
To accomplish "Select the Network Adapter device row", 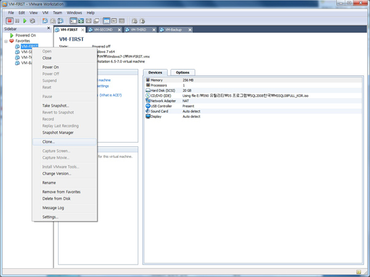I will click(253, 101).
